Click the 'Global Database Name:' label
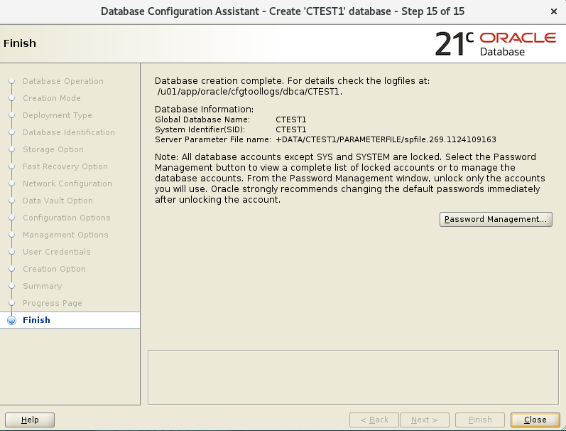 pyautogui.click(x=202, y=119)
